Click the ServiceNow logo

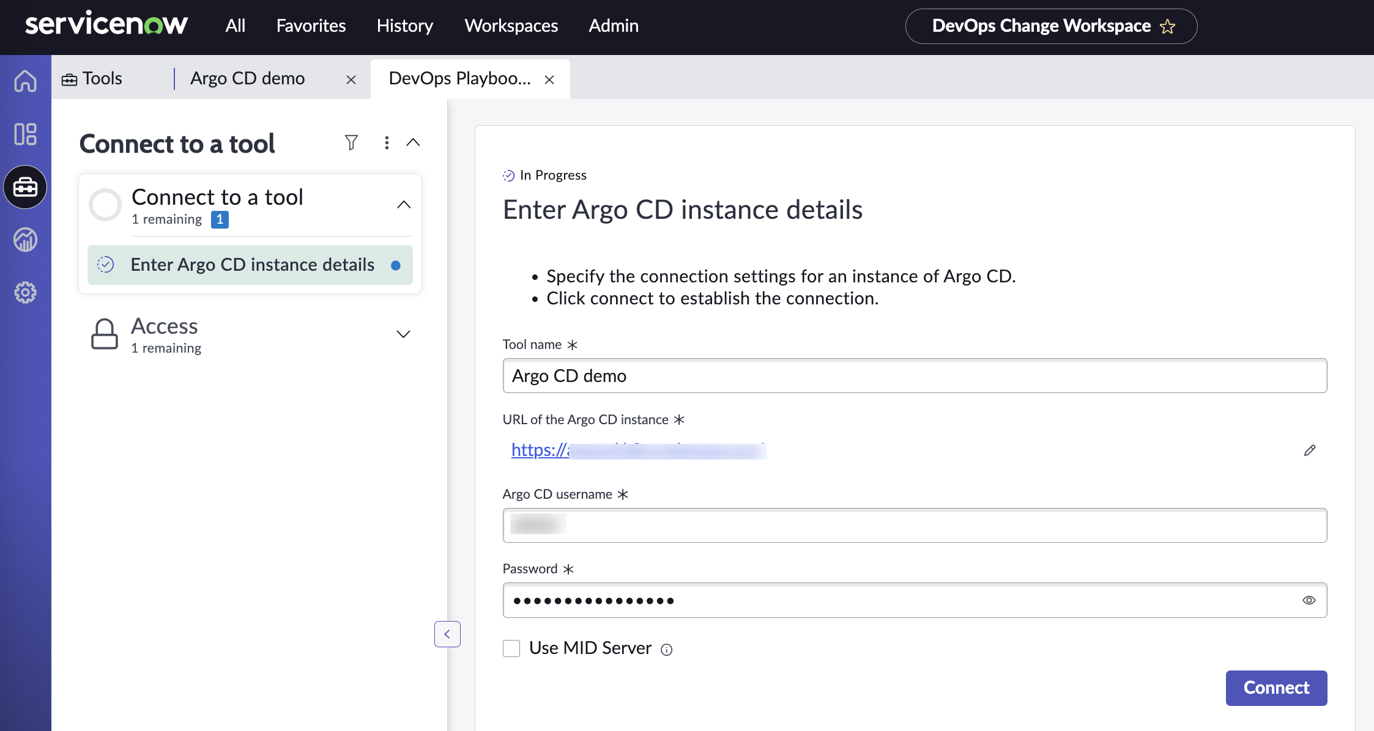(106, 24)
